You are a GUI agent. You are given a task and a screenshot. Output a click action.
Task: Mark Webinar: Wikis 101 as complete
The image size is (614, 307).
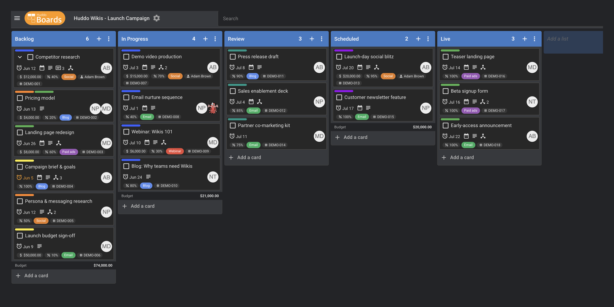[126, 132]
